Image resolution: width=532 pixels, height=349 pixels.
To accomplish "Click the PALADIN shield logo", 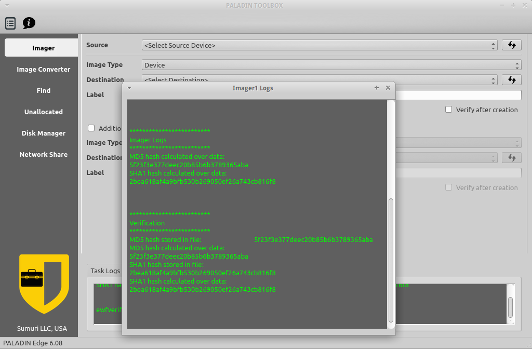I will (x=44, y=284).
